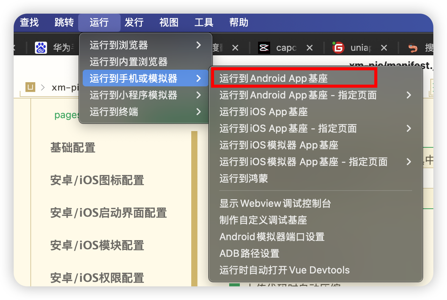
Task: Click the 运行 menu item
Action: (99, 22)
